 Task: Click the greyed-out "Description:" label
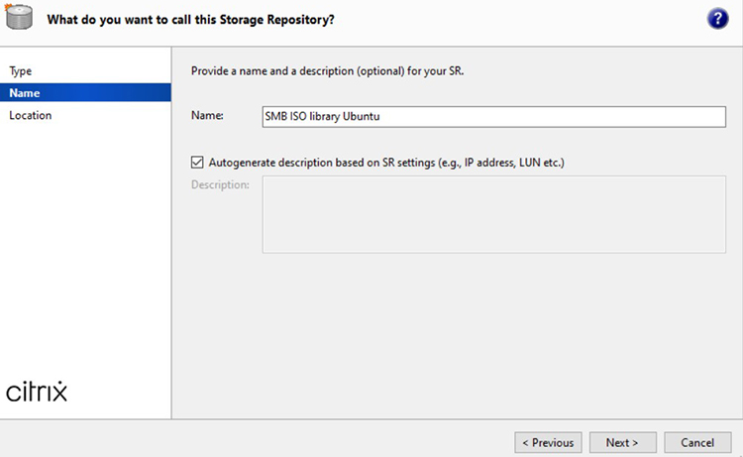point(220,184)
